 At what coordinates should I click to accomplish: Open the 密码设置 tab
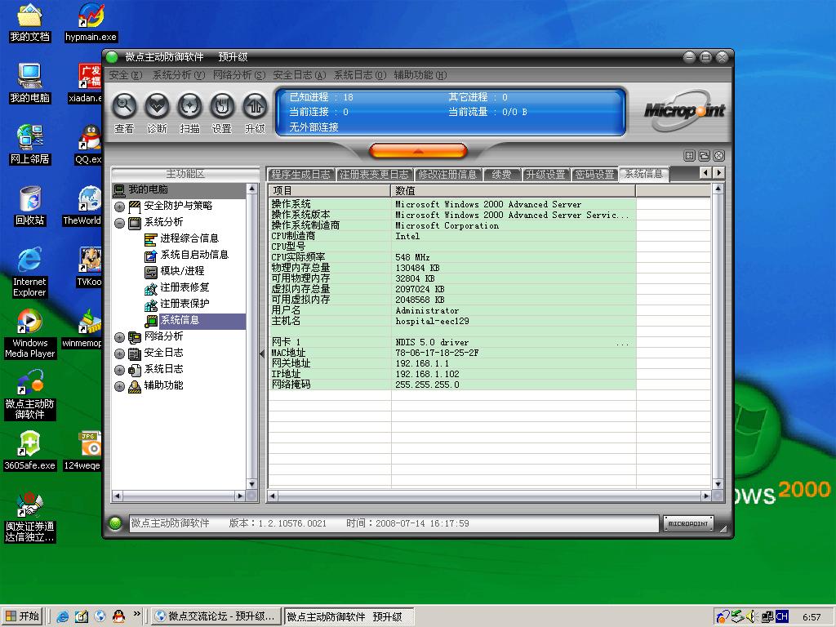click(595, 175)
